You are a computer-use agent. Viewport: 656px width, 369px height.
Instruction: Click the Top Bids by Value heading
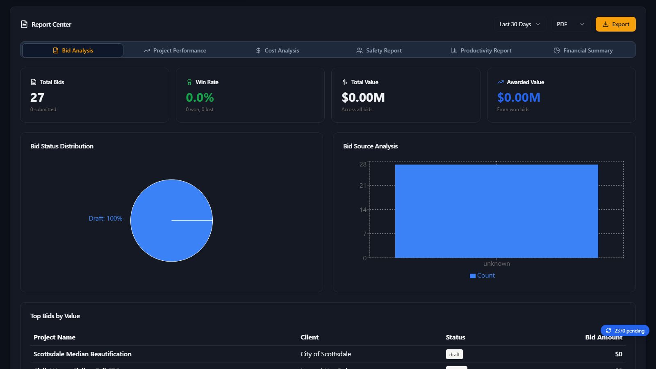pyautogui.click(x=55, y=316)
